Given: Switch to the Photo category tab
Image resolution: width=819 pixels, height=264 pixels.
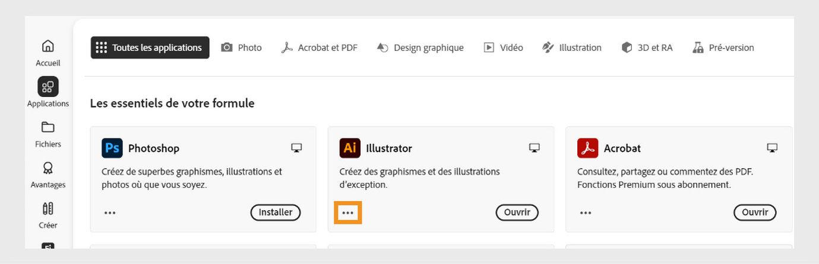Looking at the screenshot, I should tap(241, 47).
